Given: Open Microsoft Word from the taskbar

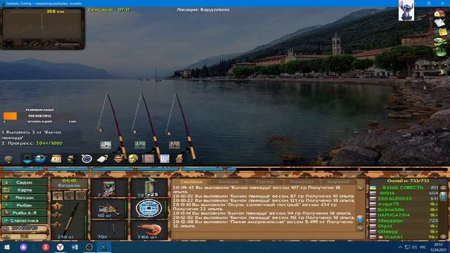Looking at the screenshot, I should click(x=75, y=247).
